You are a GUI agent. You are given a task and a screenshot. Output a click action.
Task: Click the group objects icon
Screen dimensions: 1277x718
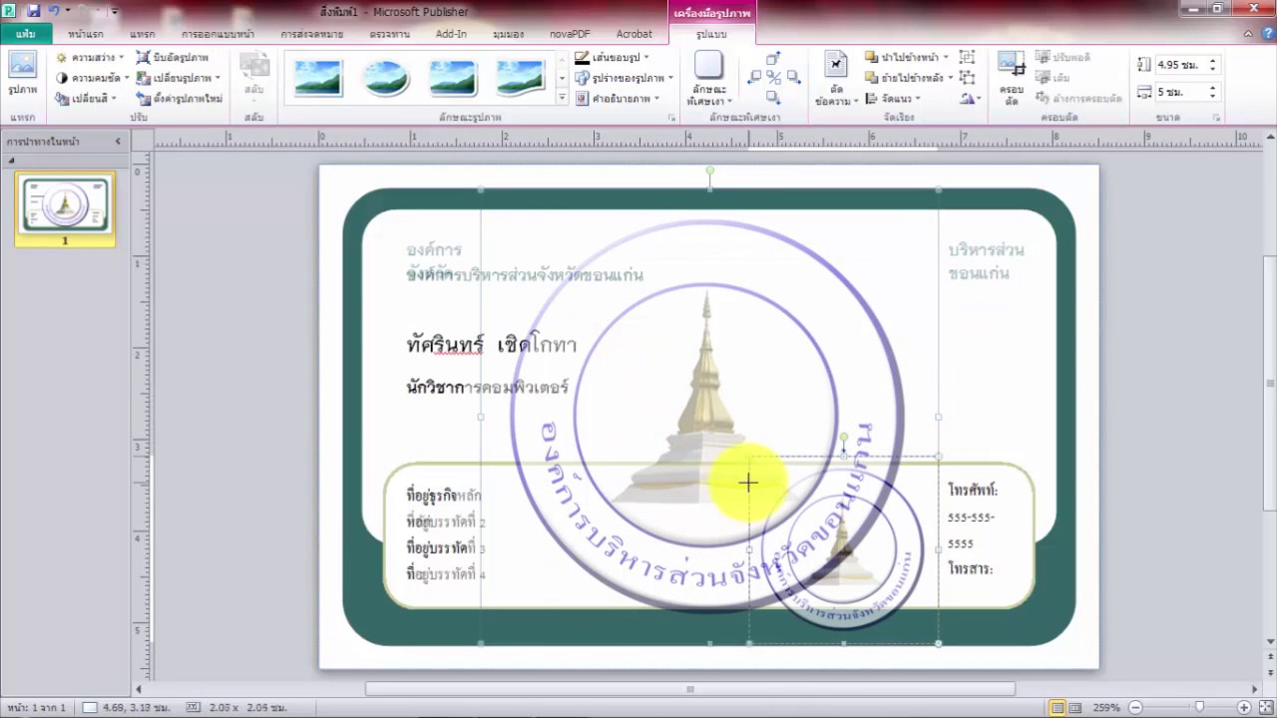point(967,58)
